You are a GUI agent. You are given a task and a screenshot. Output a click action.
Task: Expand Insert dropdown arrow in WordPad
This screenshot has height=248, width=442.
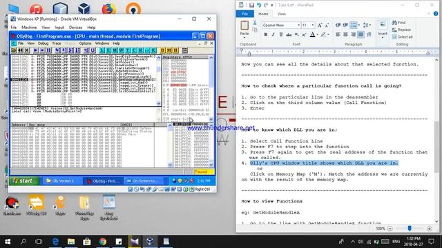pyautogui.click(x=383, y=37)
